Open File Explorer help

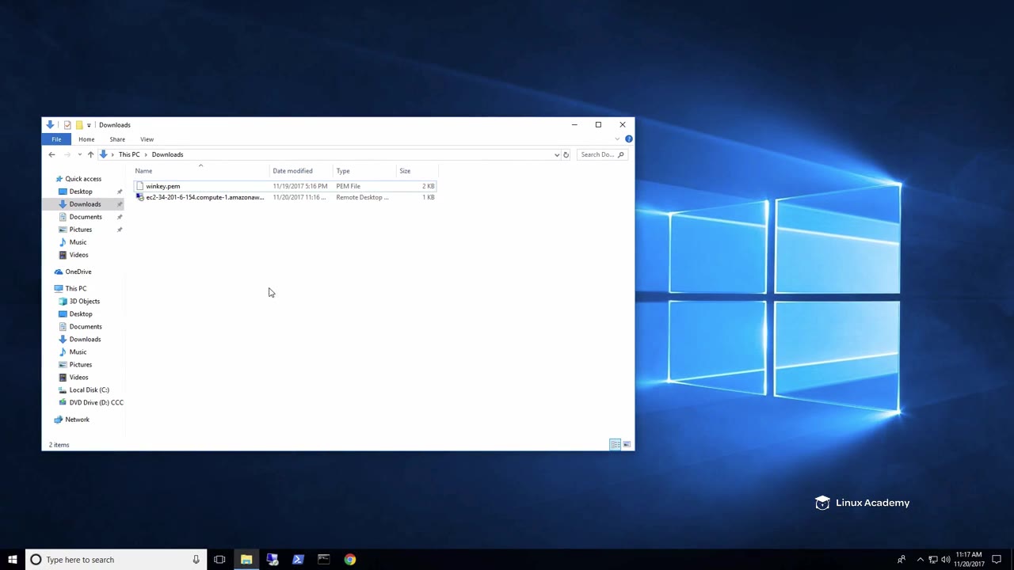click(x=628, y=139)
